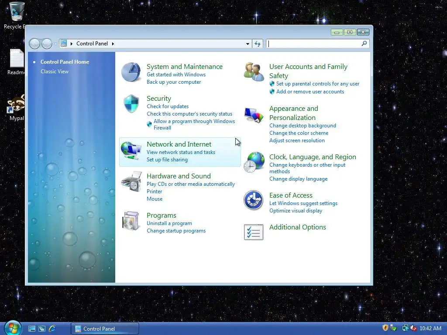Click the Additional Options checklist icon
Image resolution: width=447 pixels, height=335 pixels.
254,232
